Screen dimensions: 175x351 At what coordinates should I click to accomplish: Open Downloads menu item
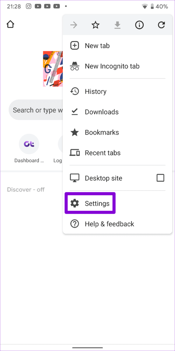pyautogui.click(x=118, y=112)
